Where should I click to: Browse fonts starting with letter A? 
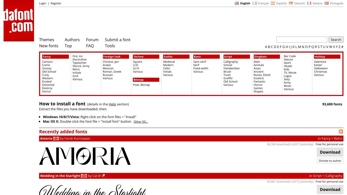tap(266, 47)
